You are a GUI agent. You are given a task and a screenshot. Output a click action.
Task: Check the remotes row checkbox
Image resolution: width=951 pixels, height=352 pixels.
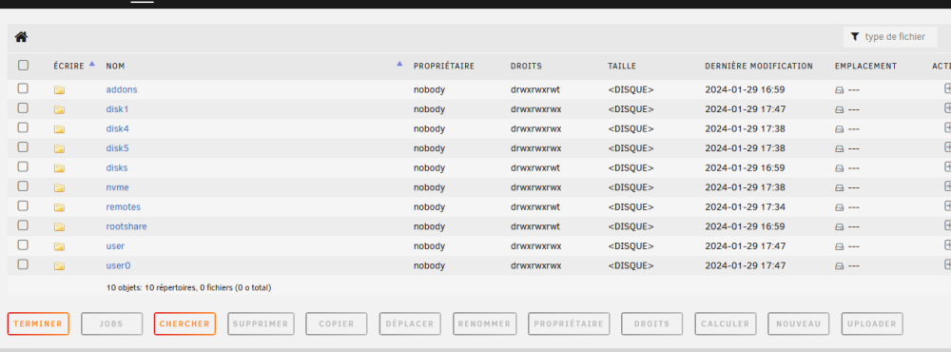coord(23,205)
